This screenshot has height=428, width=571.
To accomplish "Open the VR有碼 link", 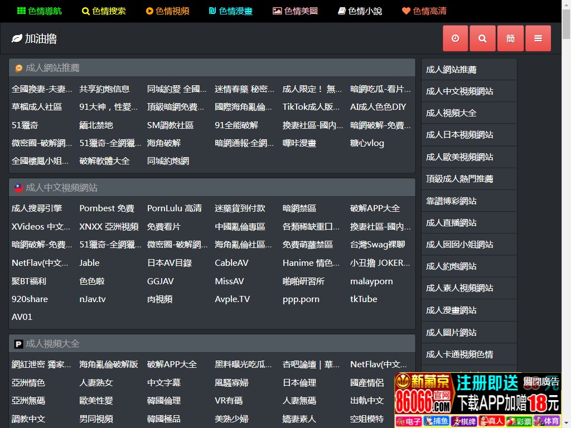I will 229,401.
